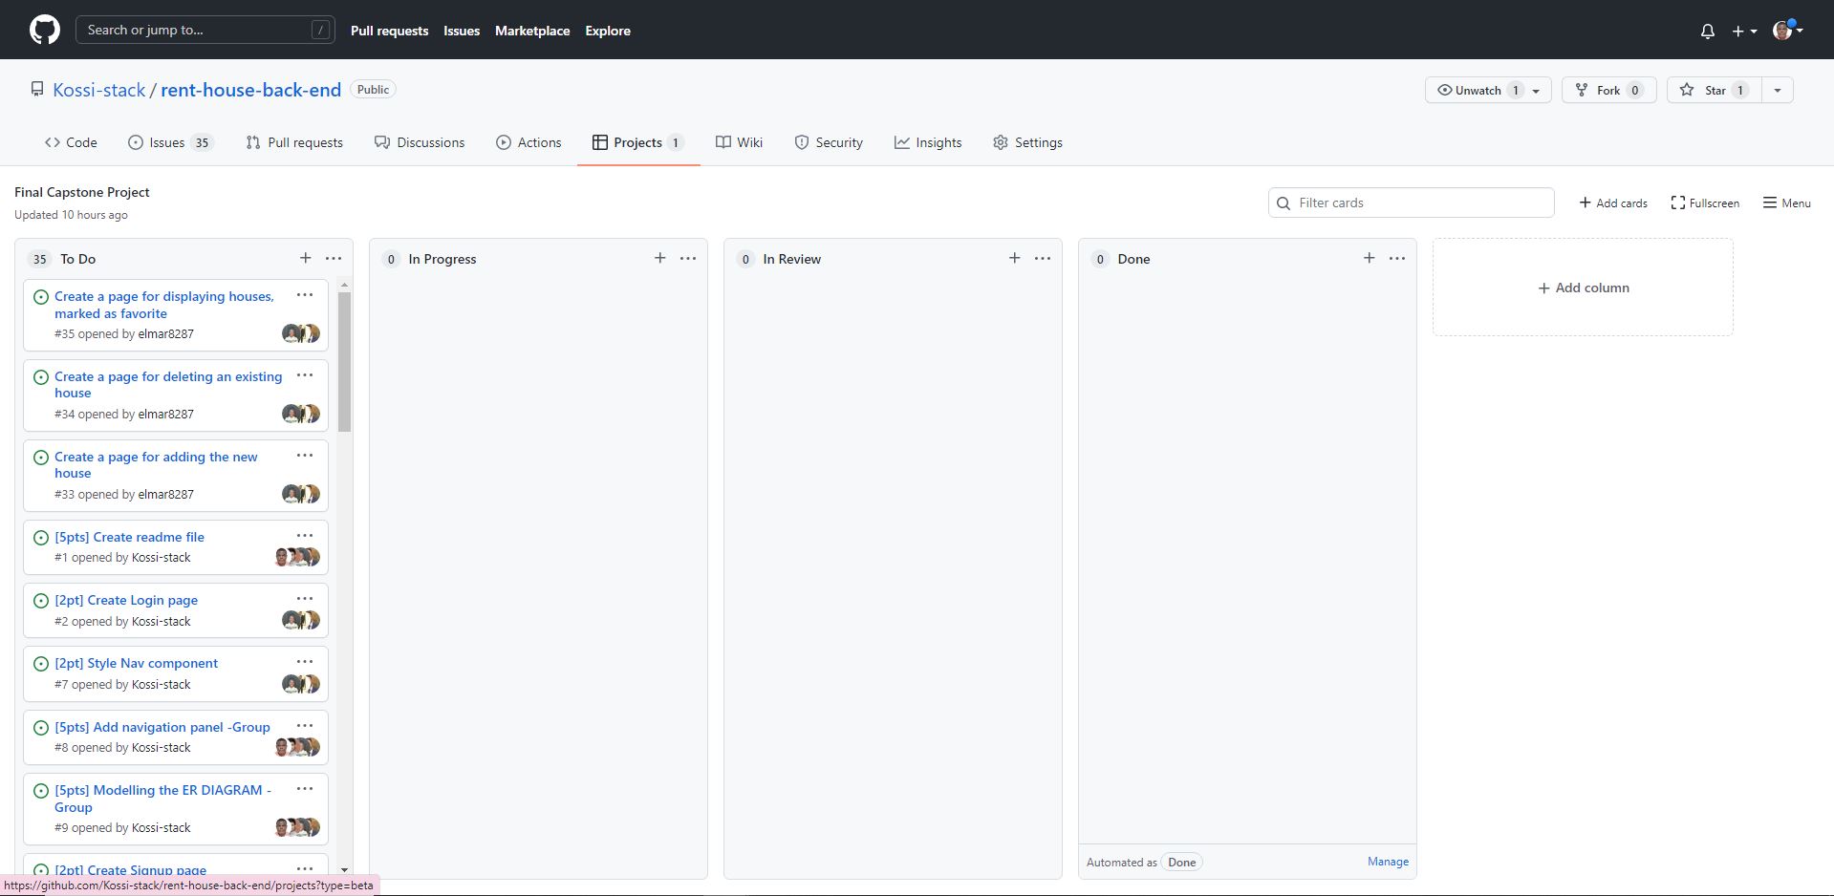Open Kossi-stack owner profile link
Screen dimensions: 1834x896
(99, 90)
